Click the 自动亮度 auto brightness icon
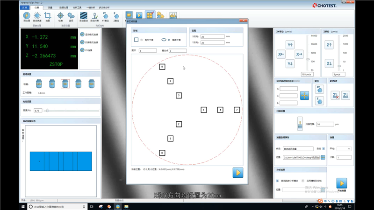 [x=37, y=15]
